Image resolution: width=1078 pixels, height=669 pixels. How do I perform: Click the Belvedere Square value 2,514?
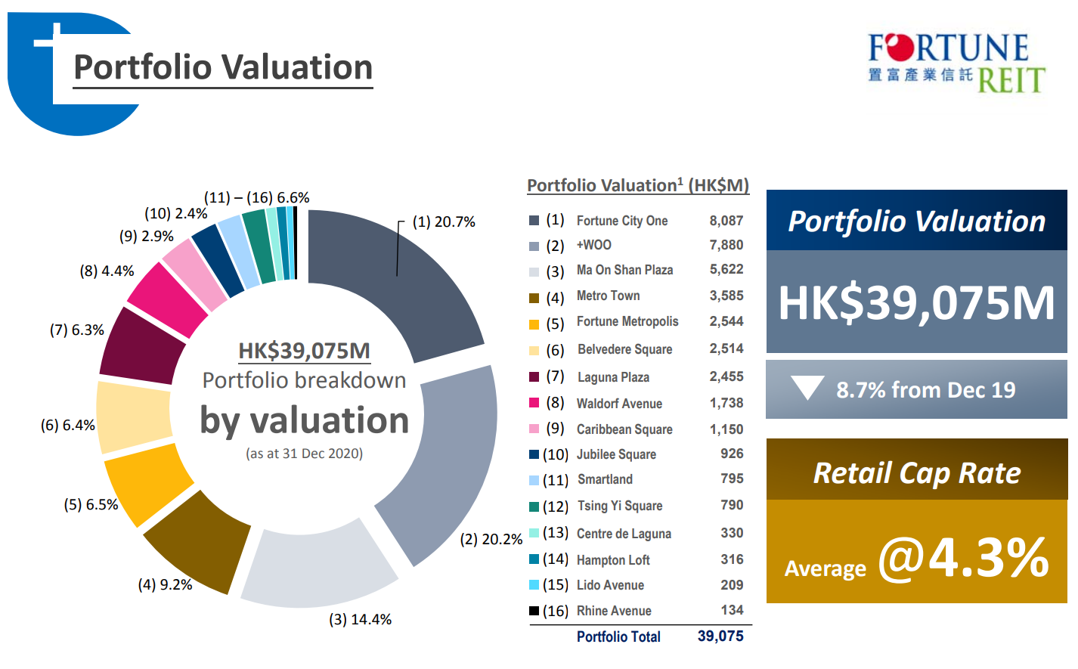tap(726, 348)
